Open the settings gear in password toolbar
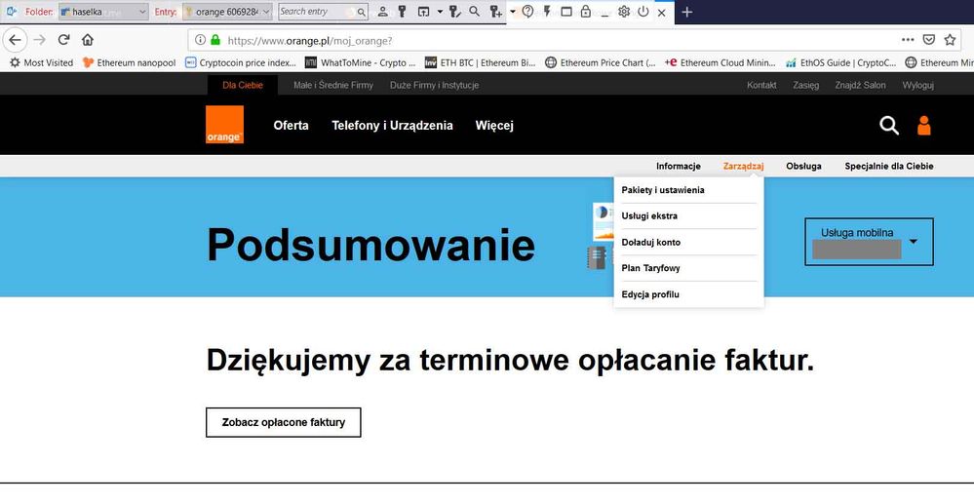Viewport: 974px width, 504px height. tap(624, 12)
